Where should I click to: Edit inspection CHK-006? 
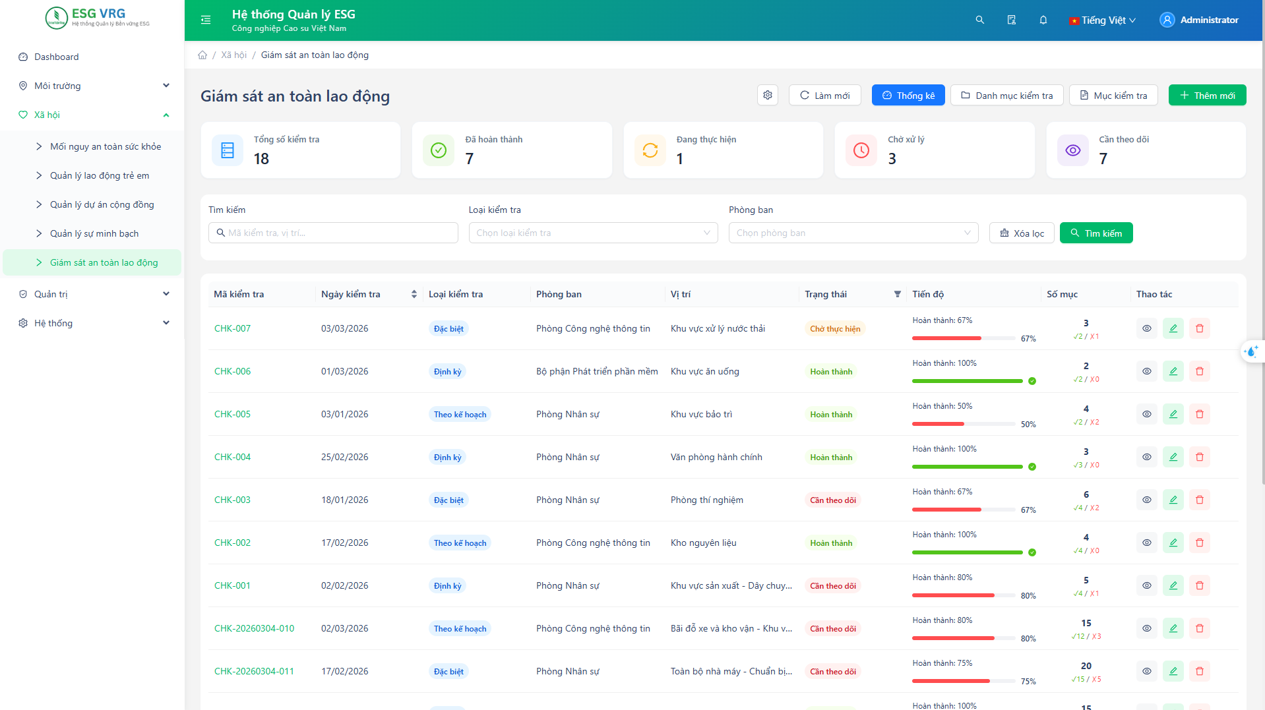point(1173,371)
